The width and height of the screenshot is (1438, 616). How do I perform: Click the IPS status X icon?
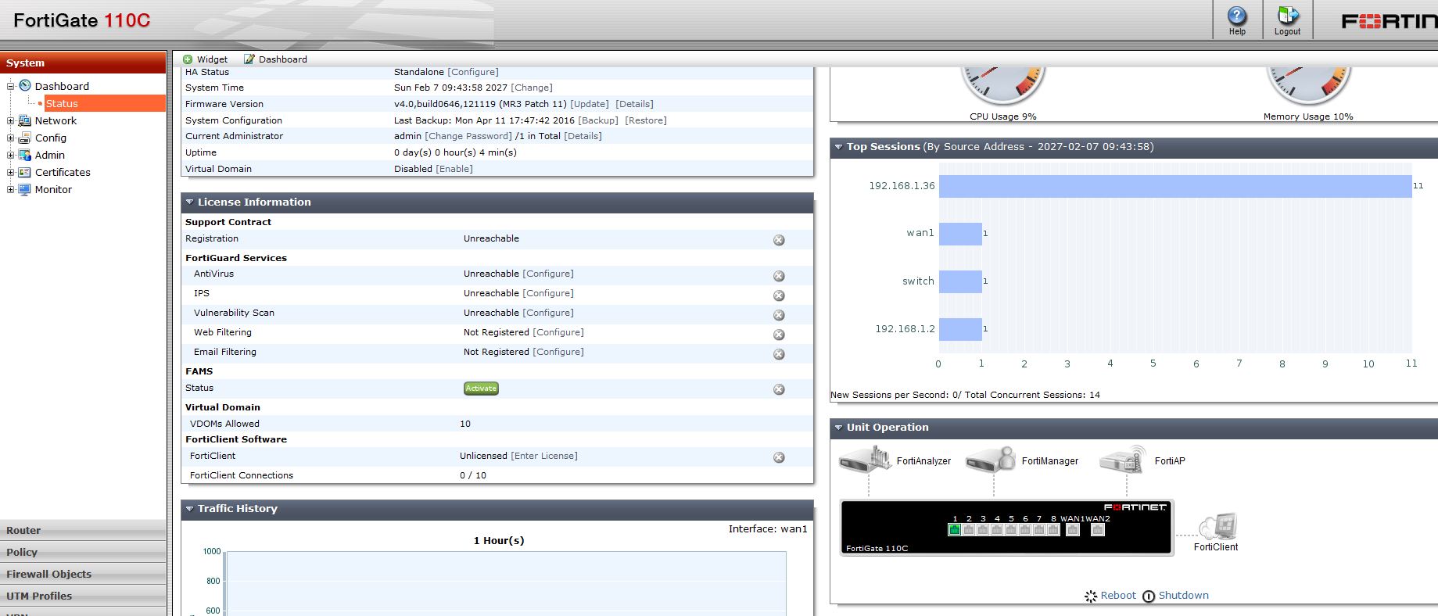click(x=779, y=295)
